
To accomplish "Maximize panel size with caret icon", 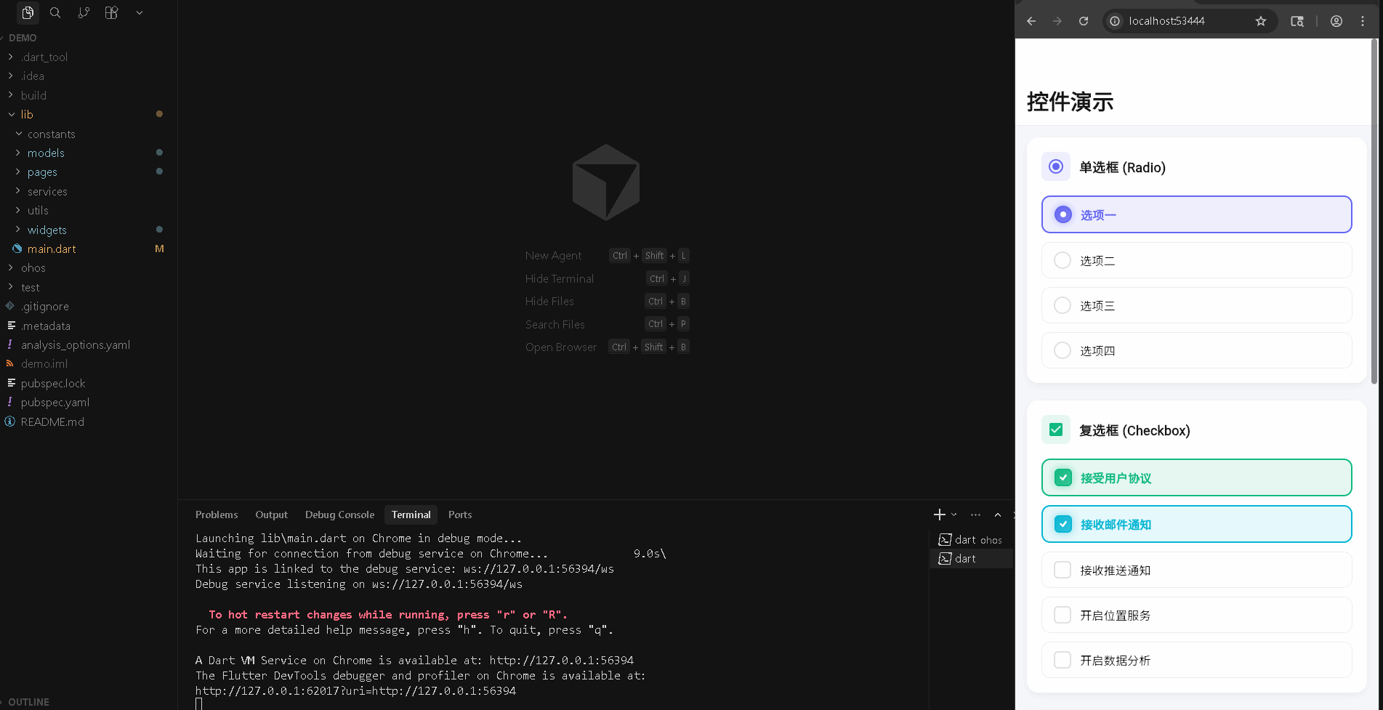I will click(998, 515).
